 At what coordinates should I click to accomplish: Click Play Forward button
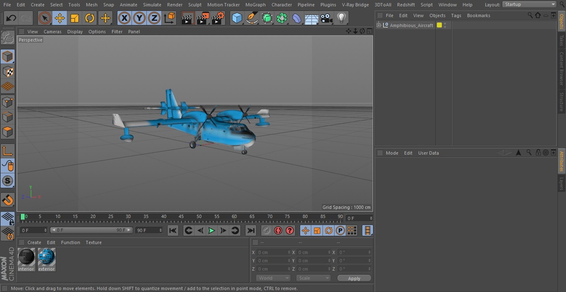tap(211, 230)
